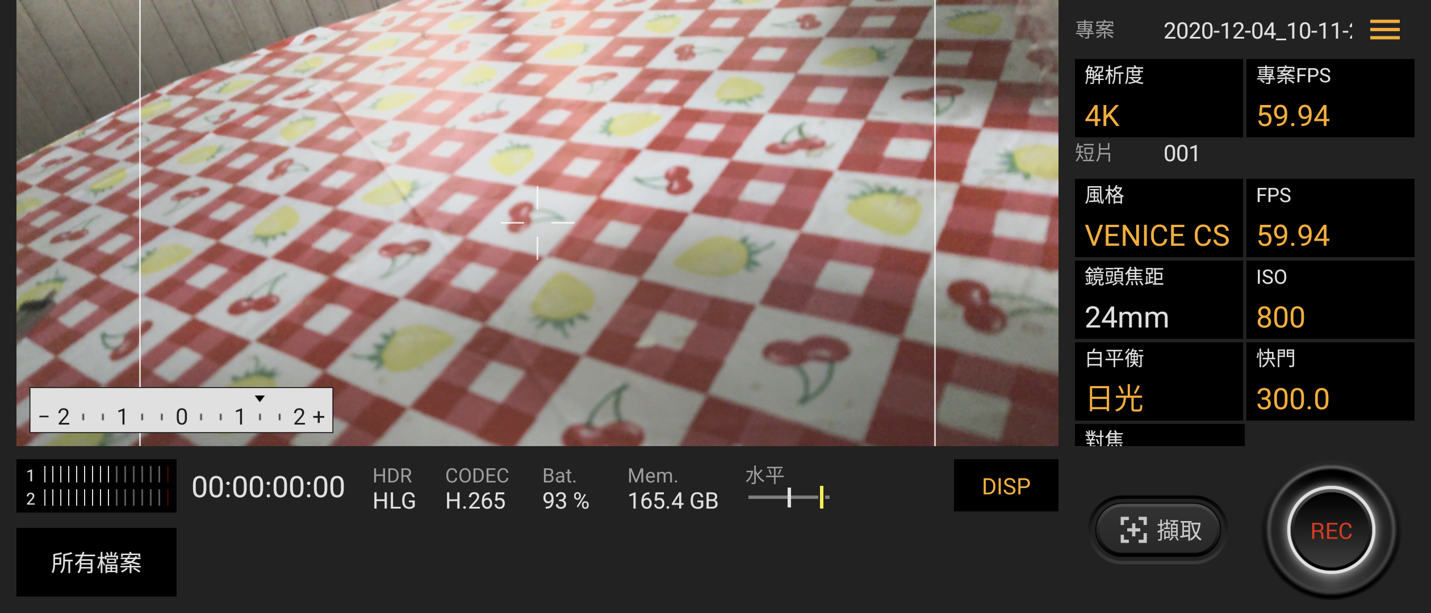This screenshot has height=613, width=1431.
Task: Tap the audio level meters
Action: click(x=97, y=486)
